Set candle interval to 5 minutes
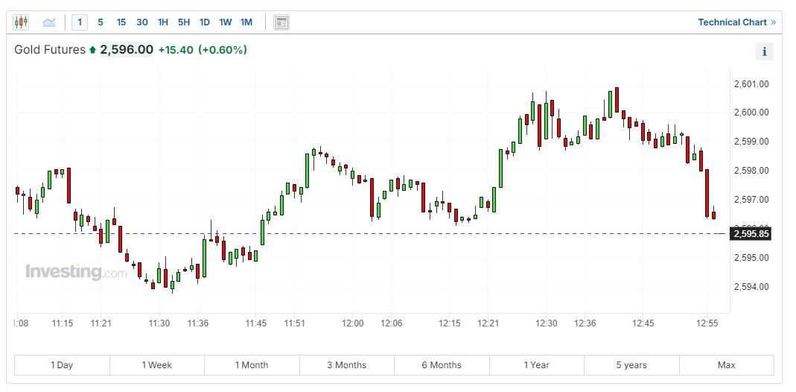This screenshot has width=796, height=392. (101, 22)
